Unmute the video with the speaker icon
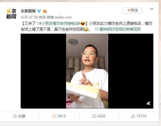 [x=149, y=103]
